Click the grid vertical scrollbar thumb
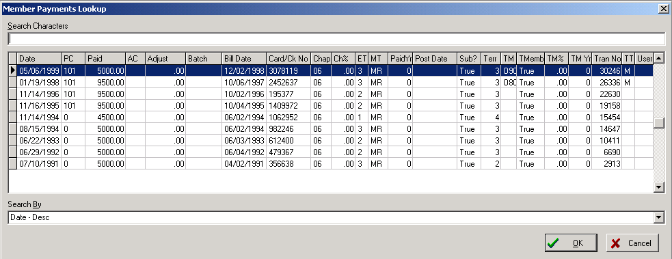This screenshot has height=259, width=672. click(x=658, y=122)
